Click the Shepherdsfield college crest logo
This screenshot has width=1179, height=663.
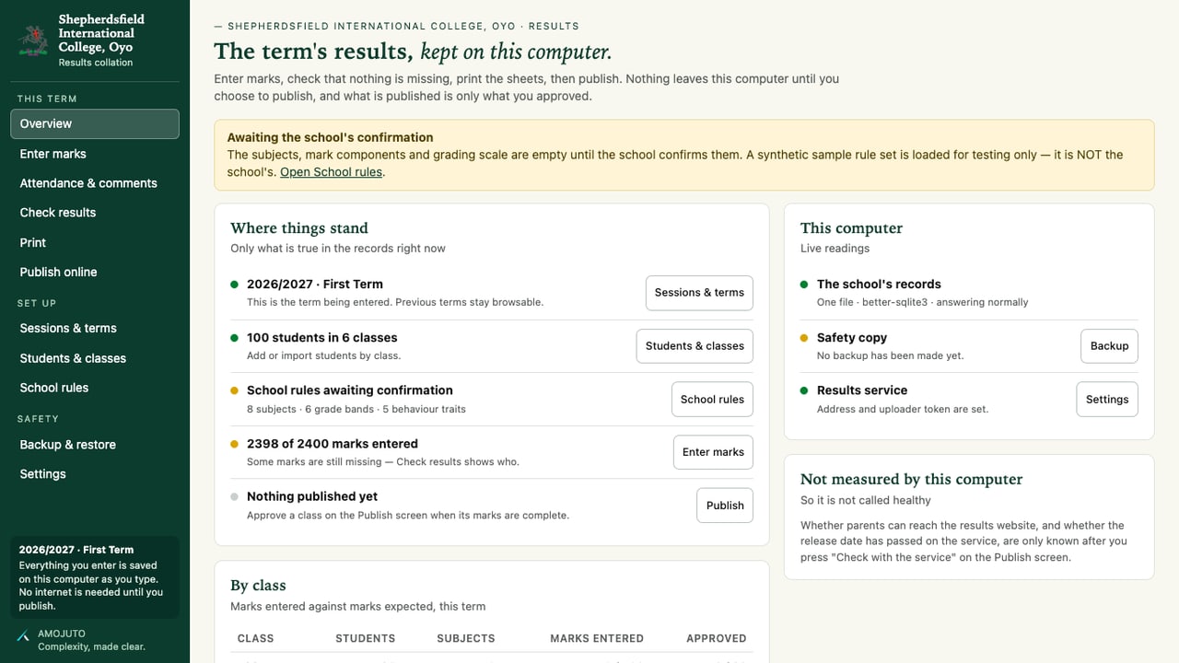click(33, 41)
